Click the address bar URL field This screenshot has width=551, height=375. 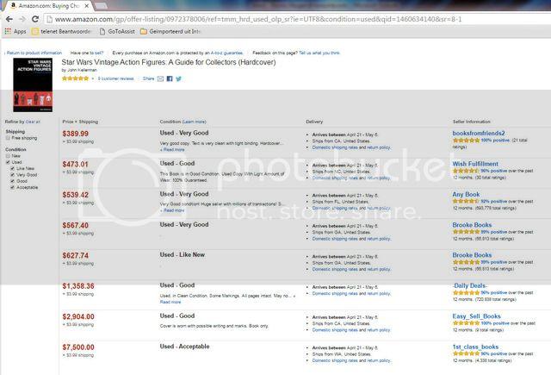[x=295, y=19]
